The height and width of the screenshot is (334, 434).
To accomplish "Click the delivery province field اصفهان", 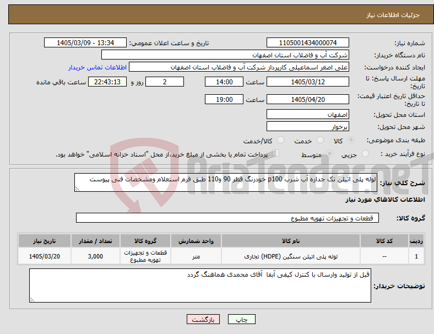I will pos(307,114).
